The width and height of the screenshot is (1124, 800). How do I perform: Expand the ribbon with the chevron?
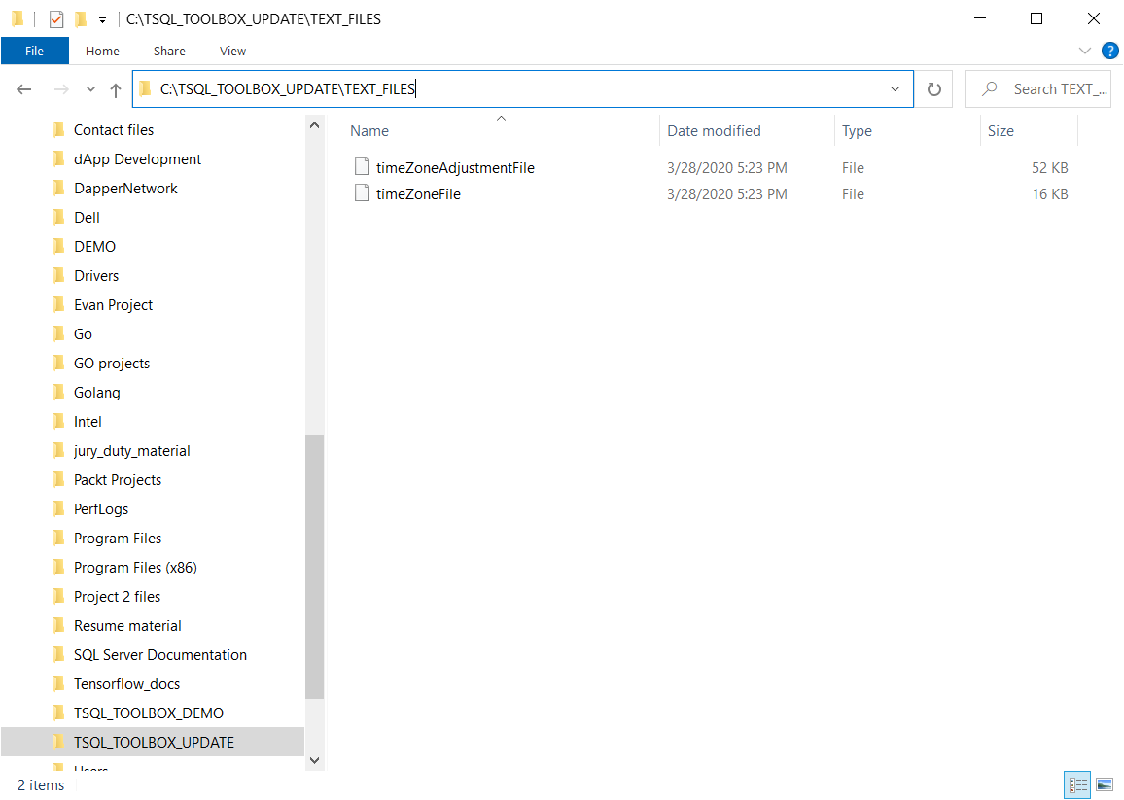click(1084, 51)
